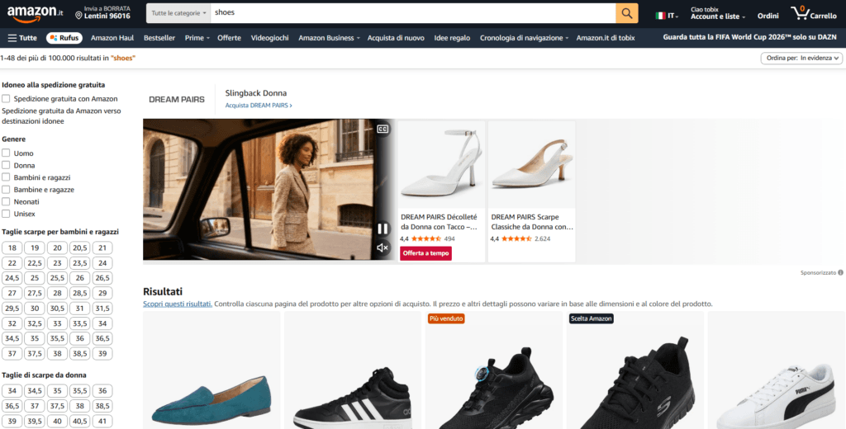
Task: Check the Unisex filter
Action: pyautogui.click(x=6, y=214)
